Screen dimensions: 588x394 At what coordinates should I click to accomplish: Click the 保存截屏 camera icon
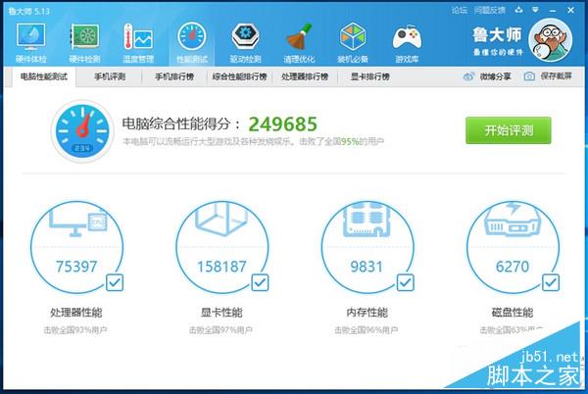[x=529, y=76]
